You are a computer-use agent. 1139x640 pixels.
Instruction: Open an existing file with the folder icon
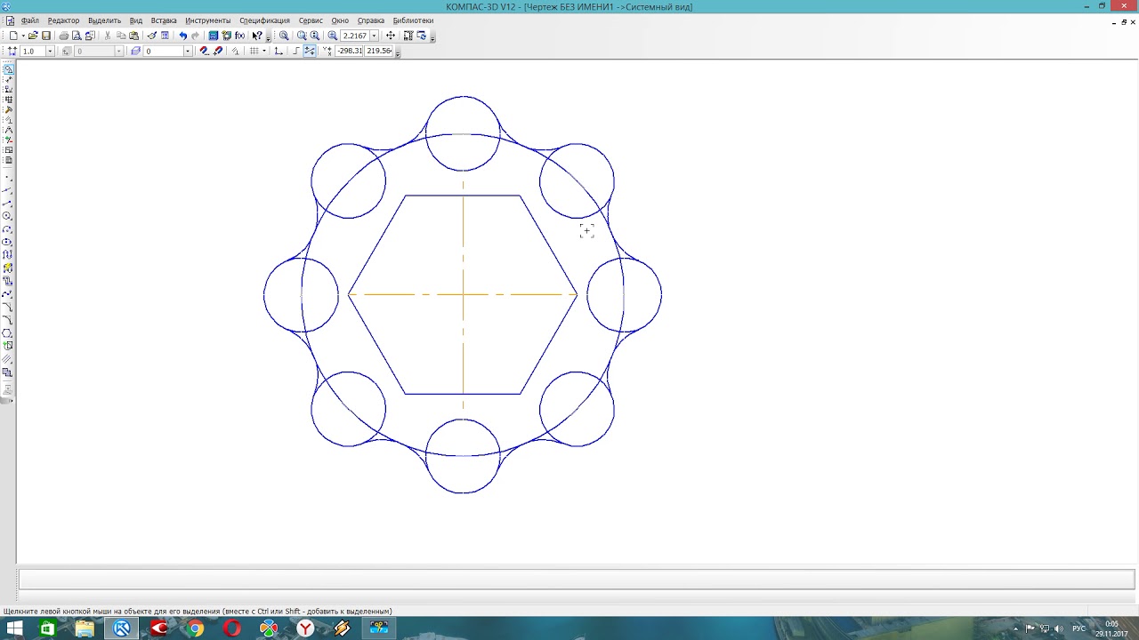coord(33,36)
